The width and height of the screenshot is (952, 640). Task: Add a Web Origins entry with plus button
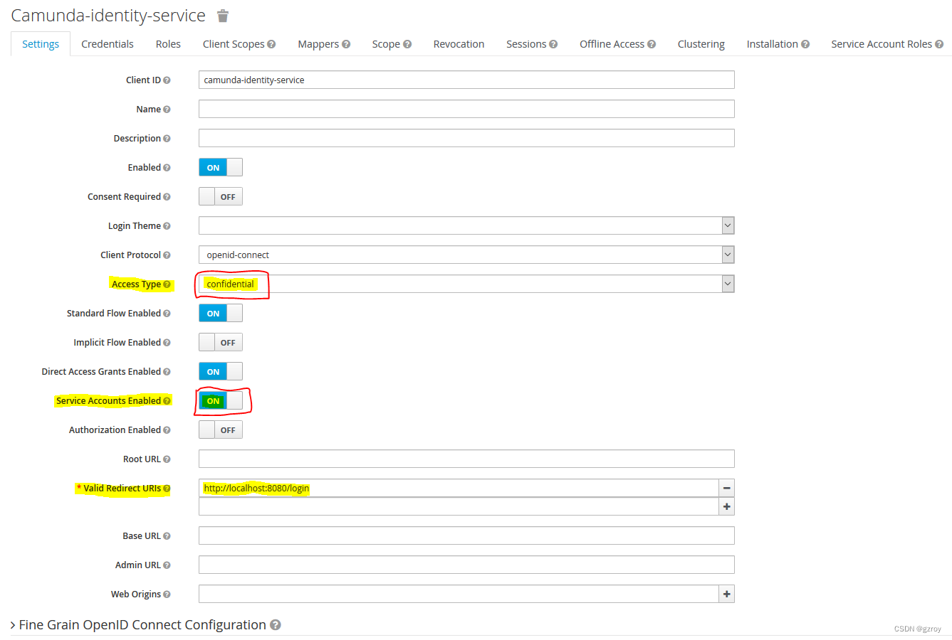726,594
